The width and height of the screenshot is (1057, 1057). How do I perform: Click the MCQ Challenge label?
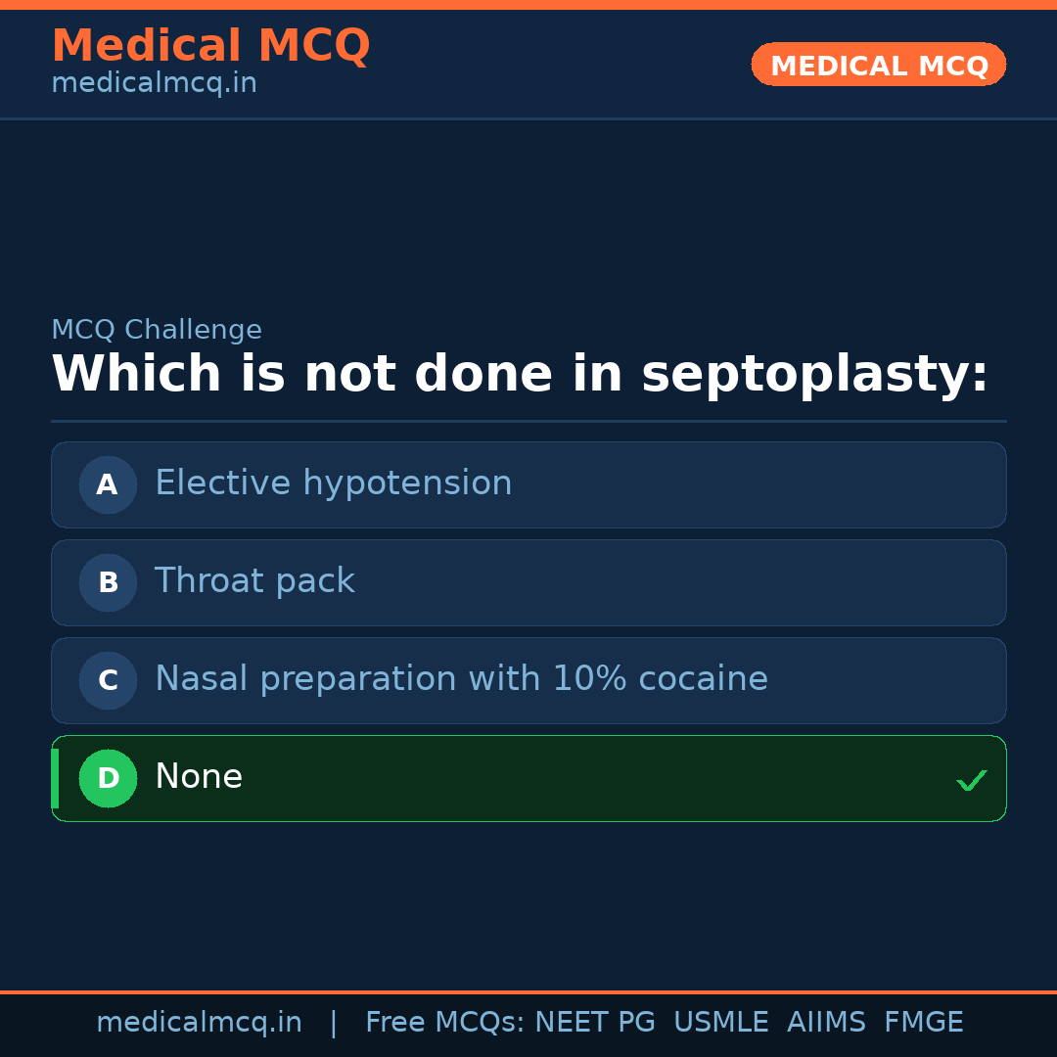tap(157, 331)
